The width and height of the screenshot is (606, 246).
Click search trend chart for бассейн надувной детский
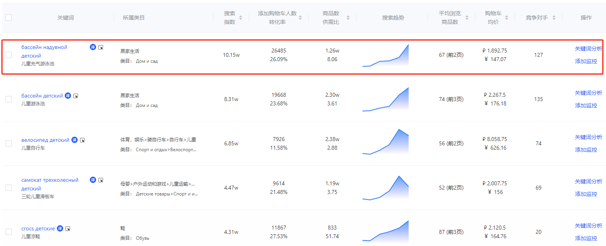coord(386,56)
